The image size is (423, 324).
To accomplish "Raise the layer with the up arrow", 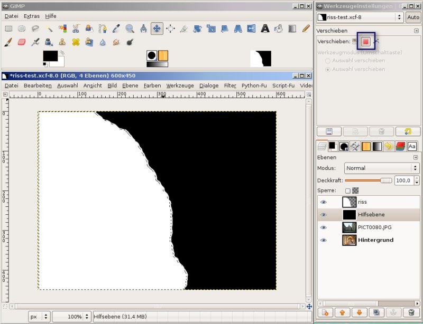I will pos(343,312).
